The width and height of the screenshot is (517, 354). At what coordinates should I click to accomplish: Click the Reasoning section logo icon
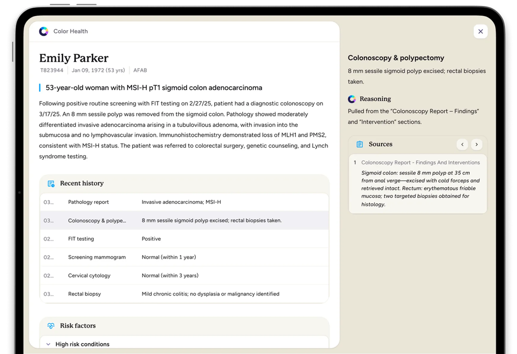pos(352,99)
